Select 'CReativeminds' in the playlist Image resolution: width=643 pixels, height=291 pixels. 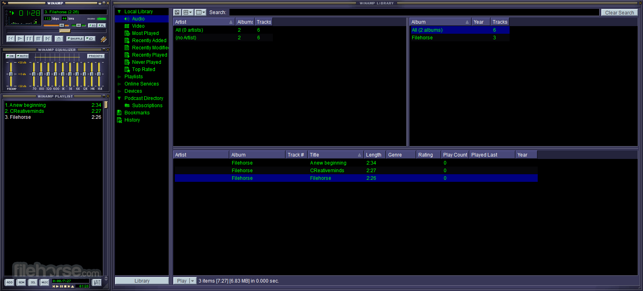[53, 111]
